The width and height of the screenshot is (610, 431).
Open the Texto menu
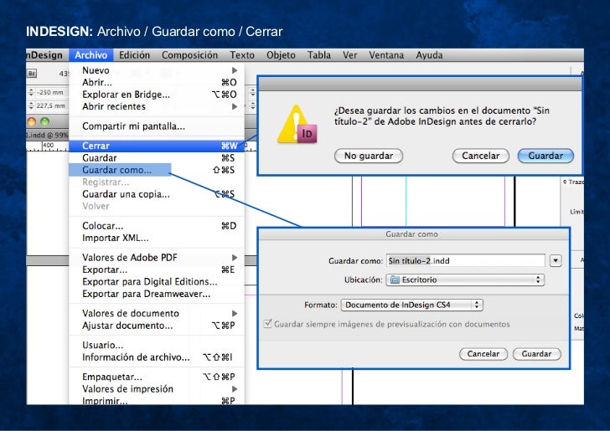[241, 54]
